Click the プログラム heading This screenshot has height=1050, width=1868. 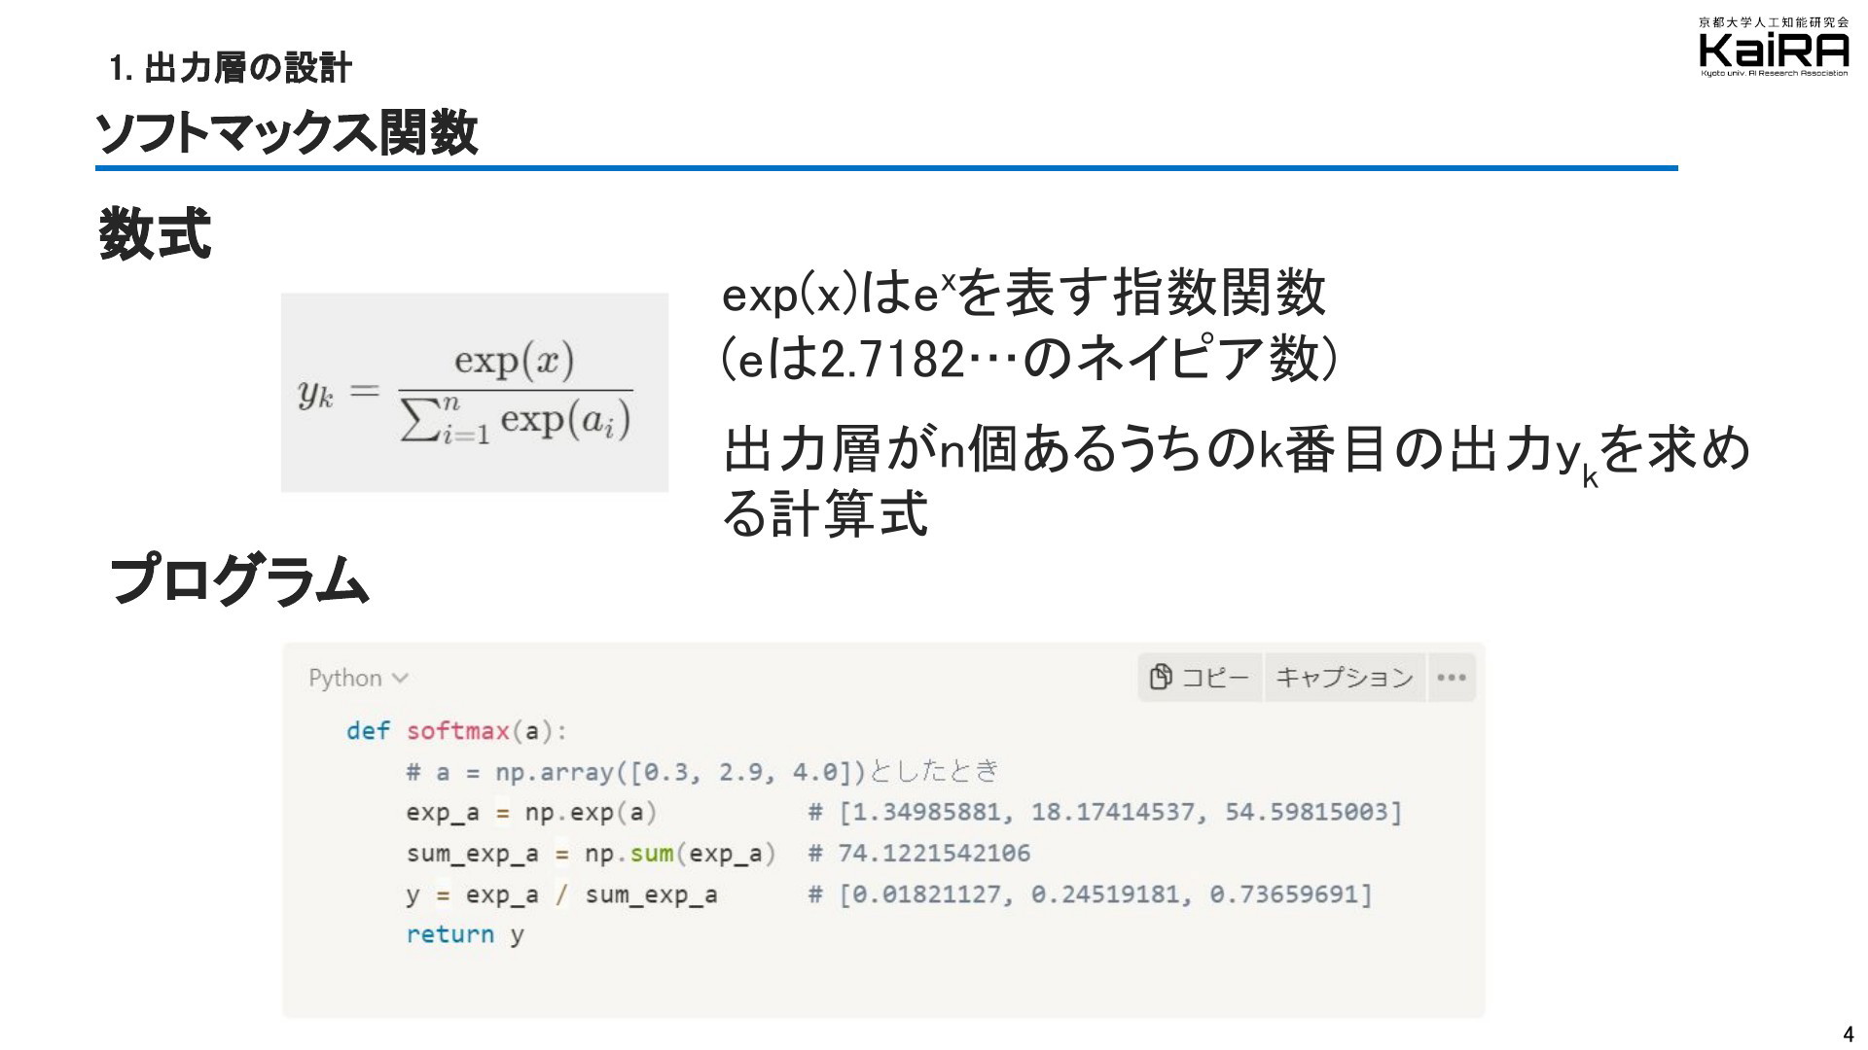(x=239, y=580)
